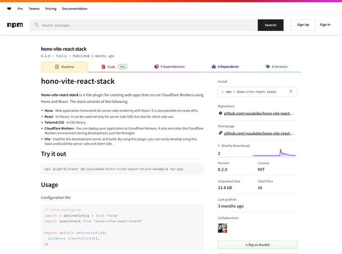
Task: Click the npm i install command box
Action: 257,92
